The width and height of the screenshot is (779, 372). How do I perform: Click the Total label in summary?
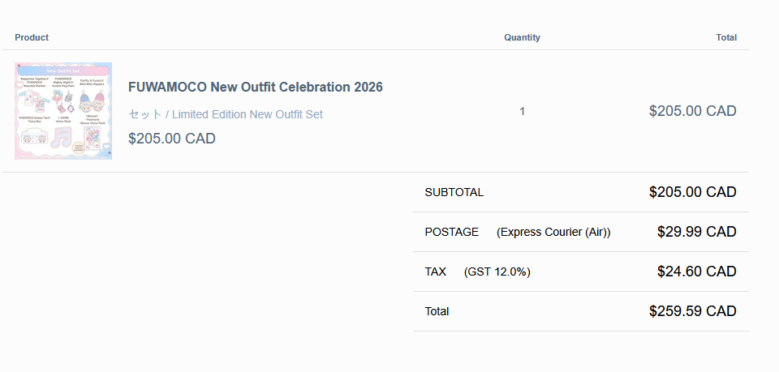tap(437, 311)
